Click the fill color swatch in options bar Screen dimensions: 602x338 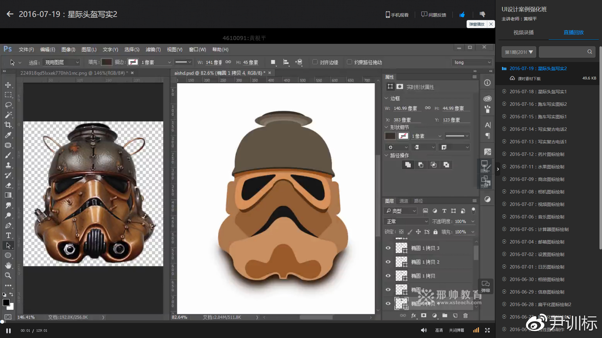(x=106, y=62)
